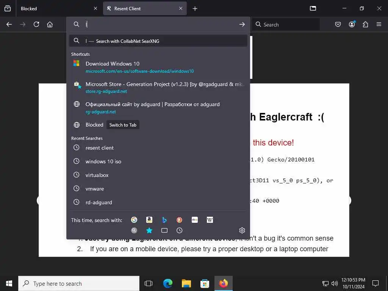Viewport: 388px width, 291px height.
Task: Close the Blocked tab
Action: point(95,8)
